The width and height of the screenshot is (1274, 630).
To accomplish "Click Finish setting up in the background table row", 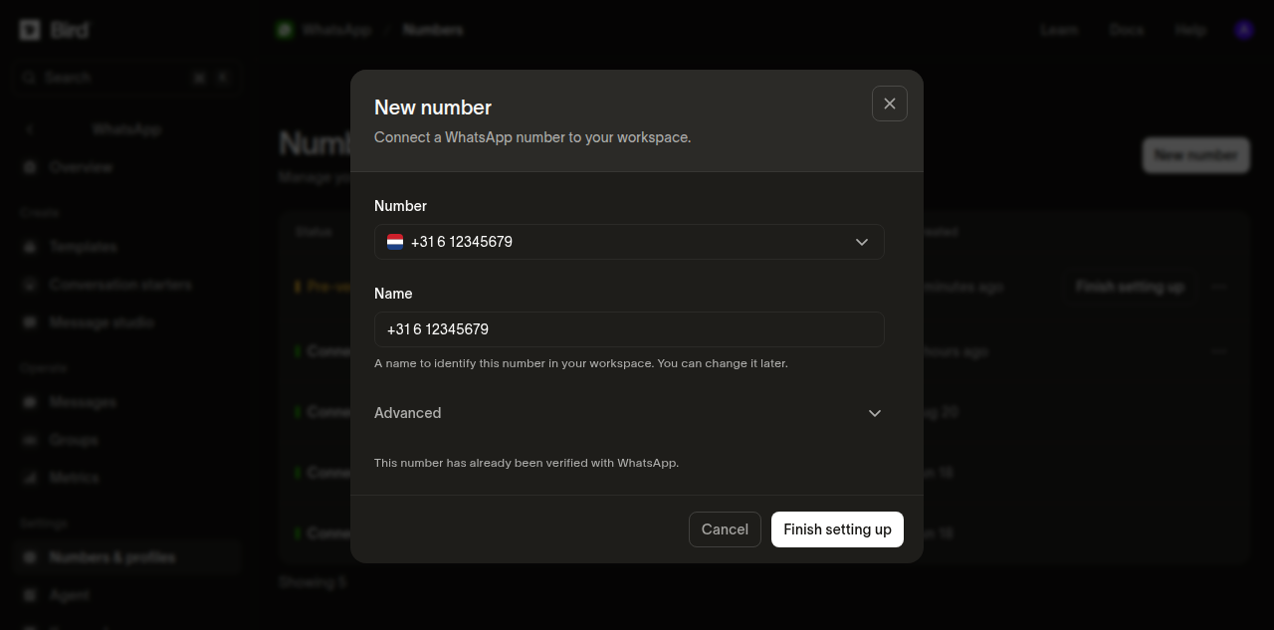I will (x=1130, y=287).
